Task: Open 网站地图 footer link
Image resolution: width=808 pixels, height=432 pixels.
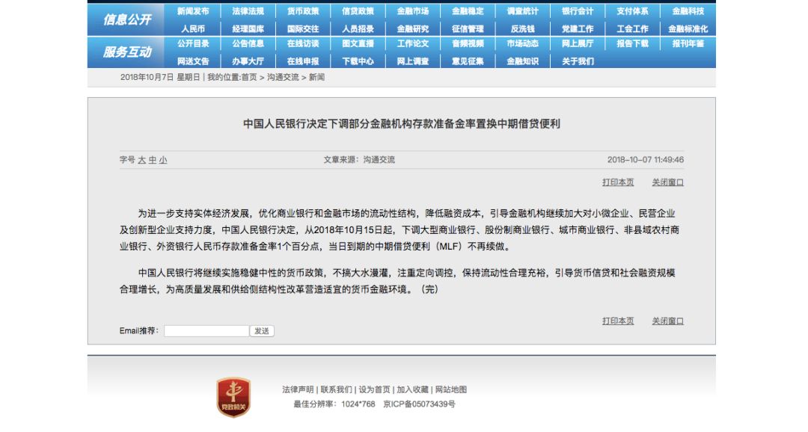Action: point(451,390)
